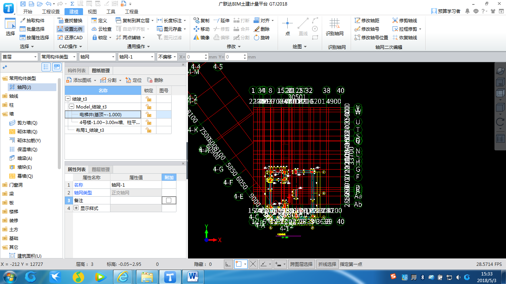The height and width of the screenshot is (284, 506).
Task: Open the 常用构件类型 dropdown in toolbar
Action: [58, 57]
